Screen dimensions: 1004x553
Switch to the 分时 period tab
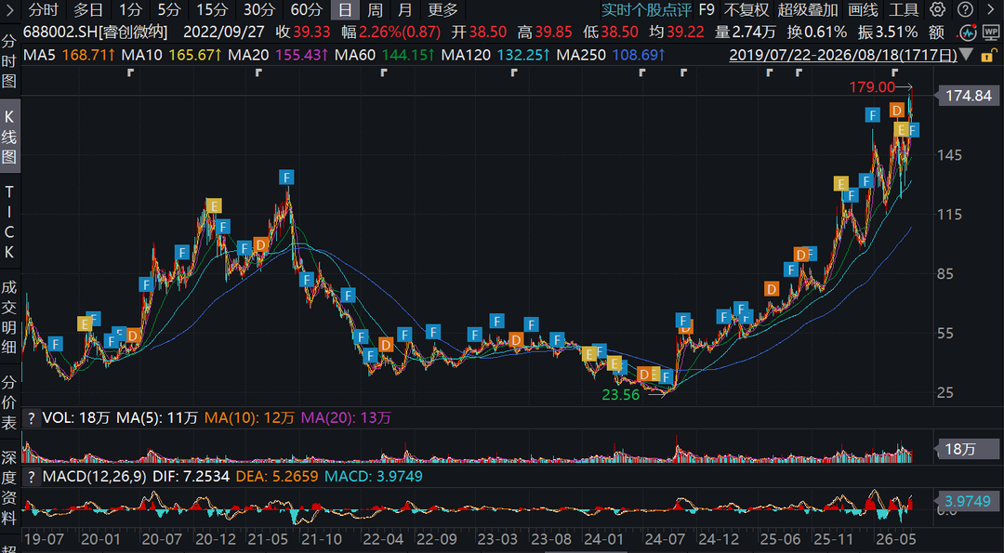44,9
